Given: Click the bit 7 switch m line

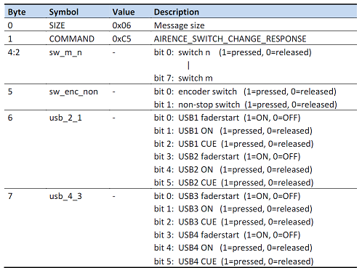Looking at the screenshot, I should tap(183, 78).
